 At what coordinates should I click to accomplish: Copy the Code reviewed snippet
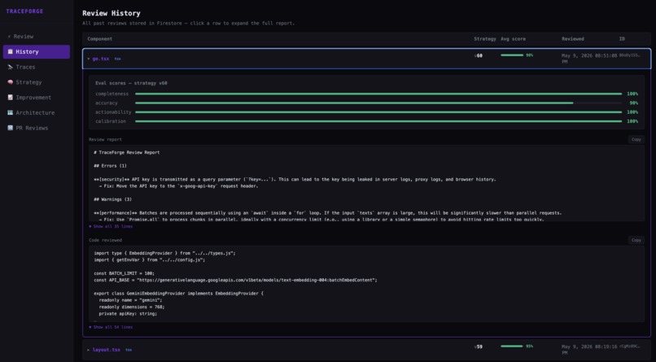pyautogui.click(x=636, y=240)
